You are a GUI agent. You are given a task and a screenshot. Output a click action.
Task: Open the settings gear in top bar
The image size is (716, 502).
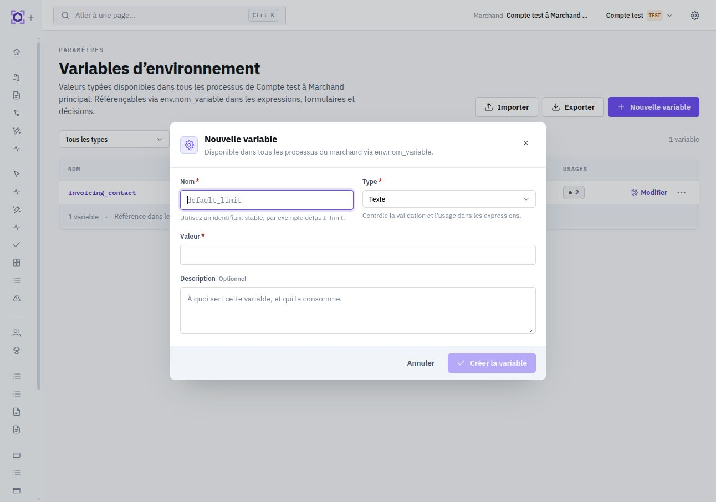[x=695, y=16]
